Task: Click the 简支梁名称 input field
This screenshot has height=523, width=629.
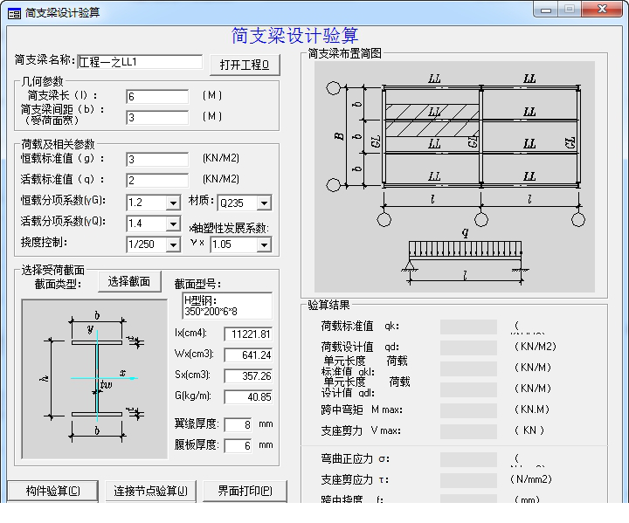Action: tap(140, 62)
